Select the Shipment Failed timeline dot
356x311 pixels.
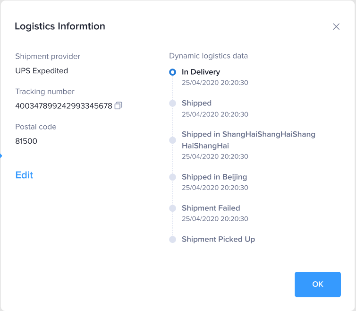[173, 208]
